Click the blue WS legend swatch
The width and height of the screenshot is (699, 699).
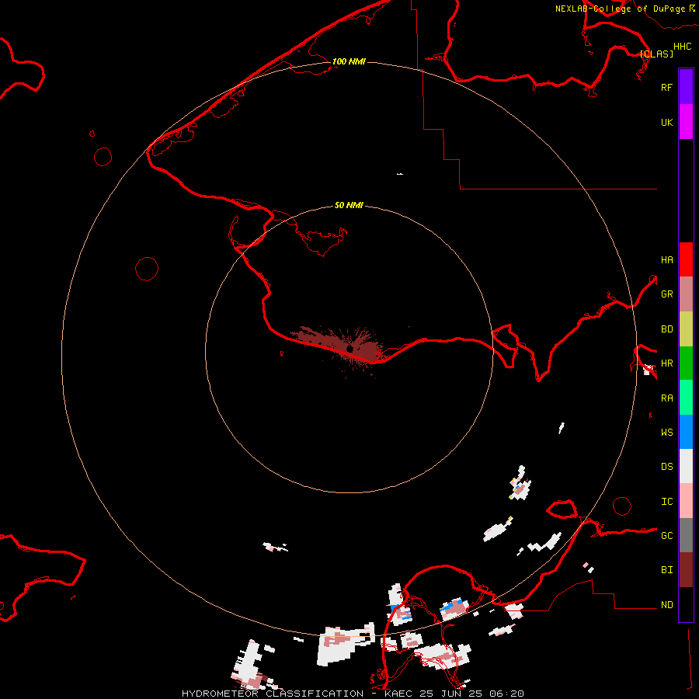(x=686, y=432)
